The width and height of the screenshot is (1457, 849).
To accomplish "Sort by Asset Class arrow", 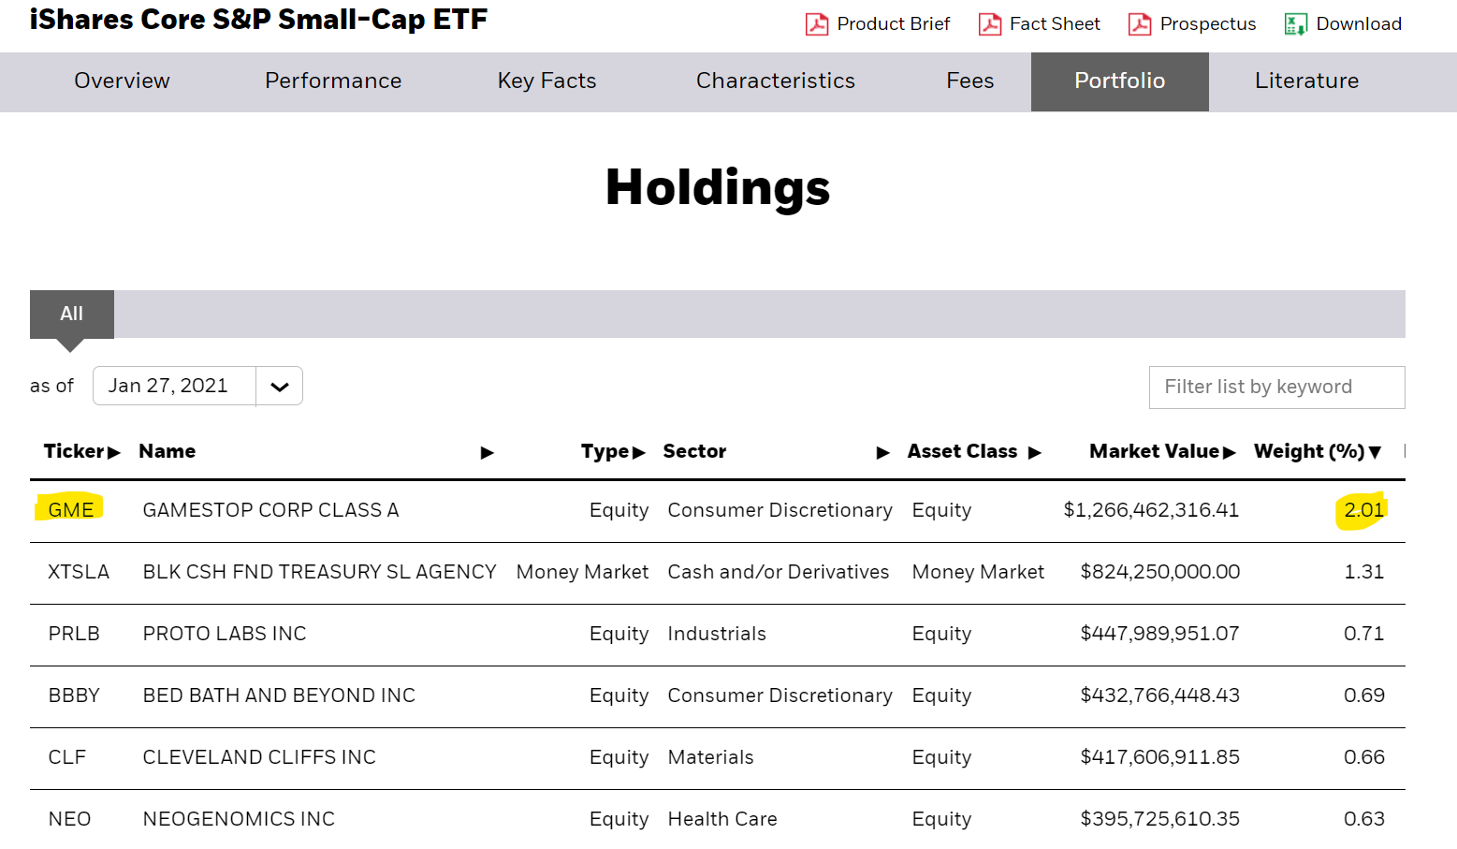I will [x=1034, y=453].
